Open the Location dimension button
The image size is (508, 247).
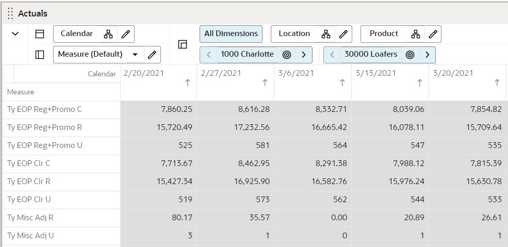click(x=294, y=34)
